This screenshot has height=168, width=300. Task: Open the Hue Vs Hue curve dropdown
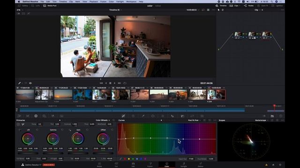click(194, 120)
